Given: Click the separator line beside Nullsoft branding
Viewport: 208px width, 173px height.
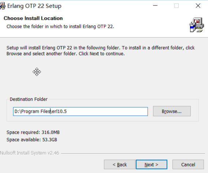Looking at the screenshot, I should click(133, 154).
